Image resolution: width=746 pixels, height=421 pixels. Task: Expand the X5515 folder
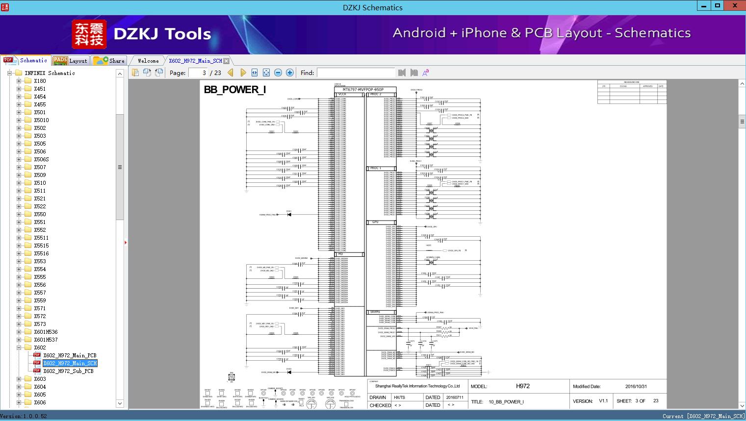(x=19, y=246)
